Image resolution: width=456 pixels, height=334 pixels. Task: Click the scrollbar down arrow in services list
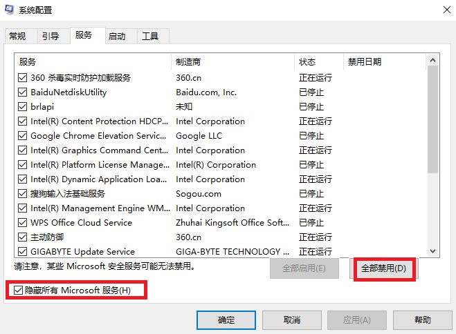click(433, 252)
